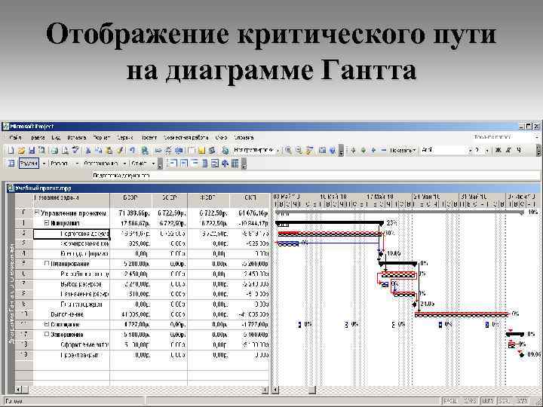Toggle the Задачи guide button

coord(29,164)
